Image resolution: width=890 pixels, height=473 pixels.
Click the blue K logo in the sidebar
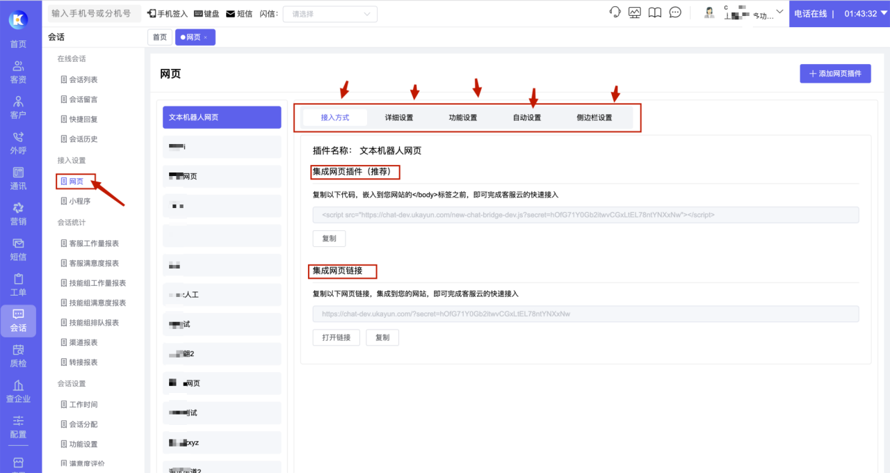[x=19, y=19]
